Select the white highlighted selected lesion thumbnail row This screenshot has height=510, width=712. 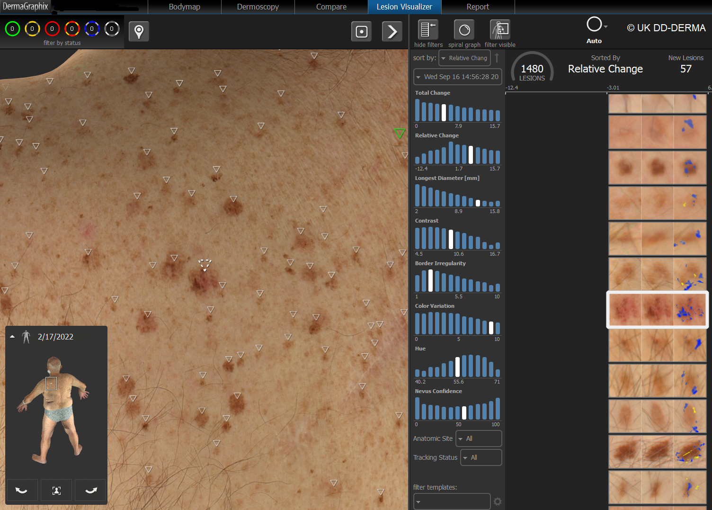pos(658,310)
